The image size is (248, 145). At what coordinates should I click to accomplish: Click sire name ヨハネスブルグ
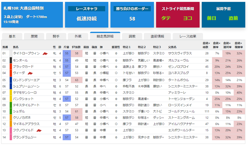[x=178, y=73]
